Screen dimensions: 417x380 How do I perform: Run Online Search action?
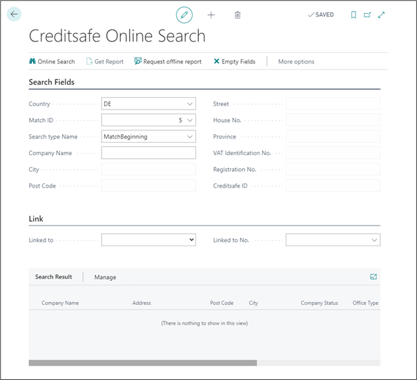(52, 61)
